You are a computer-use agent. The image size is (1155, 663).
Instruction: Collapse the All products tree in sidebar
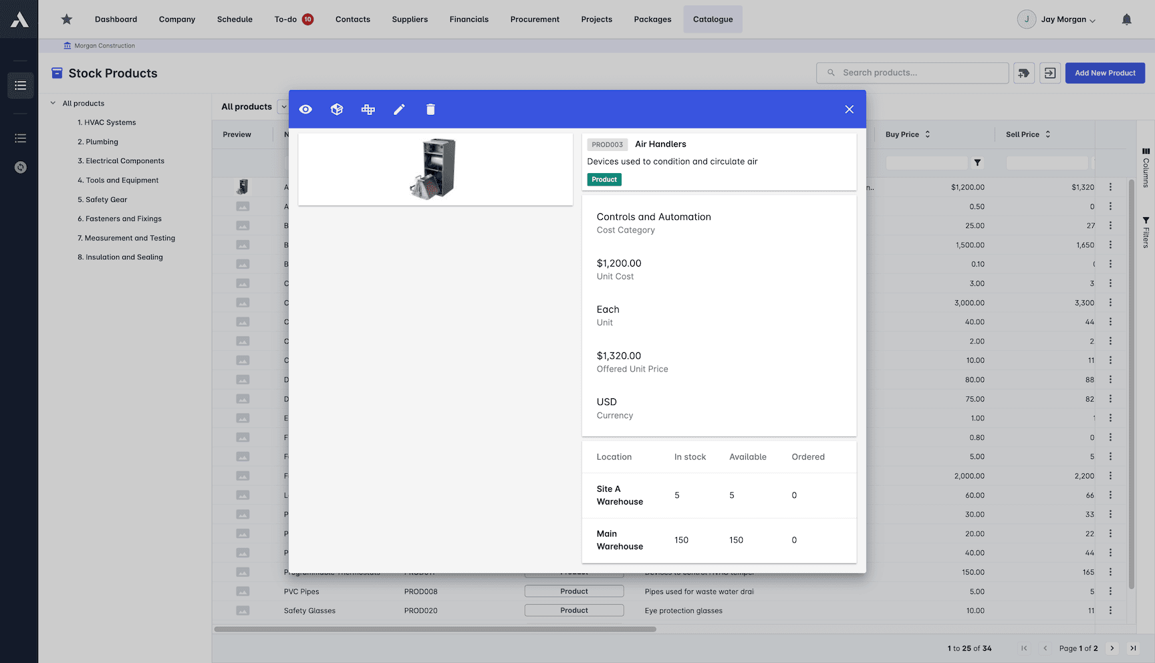point(53,103)
